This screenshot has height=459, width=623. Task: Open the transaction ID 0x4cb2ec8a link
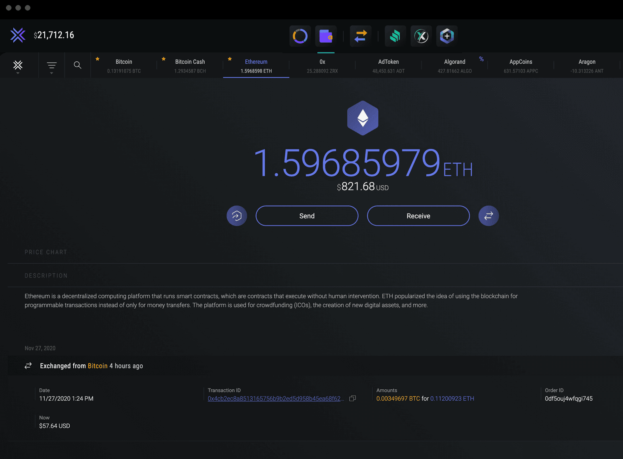(276, 399)
